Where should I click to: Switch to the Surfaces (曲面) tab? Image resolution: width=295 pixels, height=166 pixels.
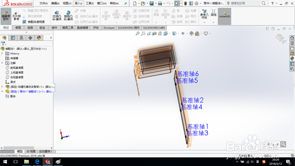tap(30, 28)
